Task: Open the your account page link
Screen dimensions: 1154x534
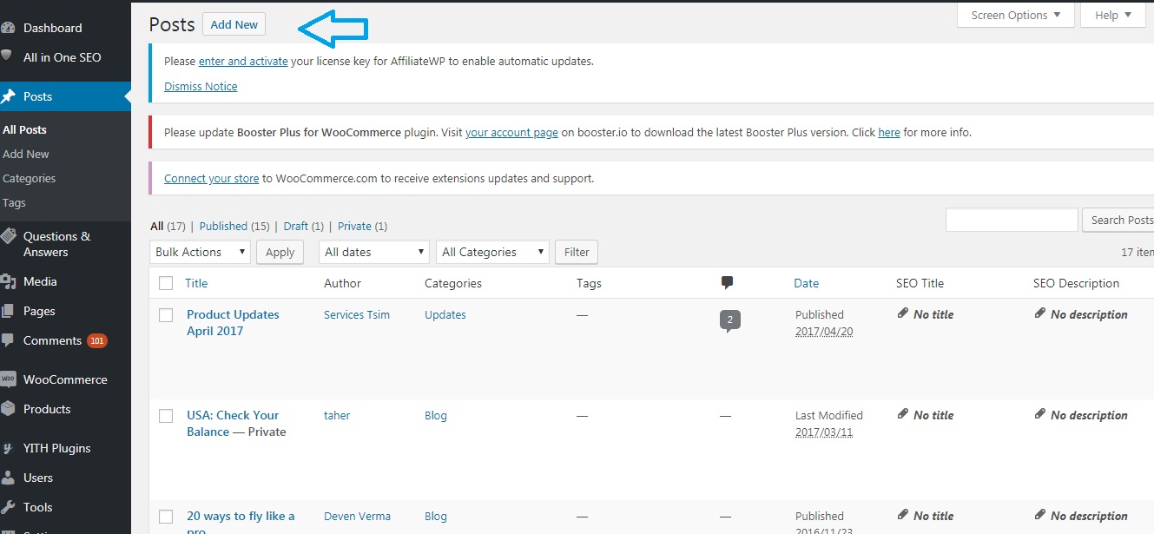Action: pyautogui.click(x=511, y=133)
